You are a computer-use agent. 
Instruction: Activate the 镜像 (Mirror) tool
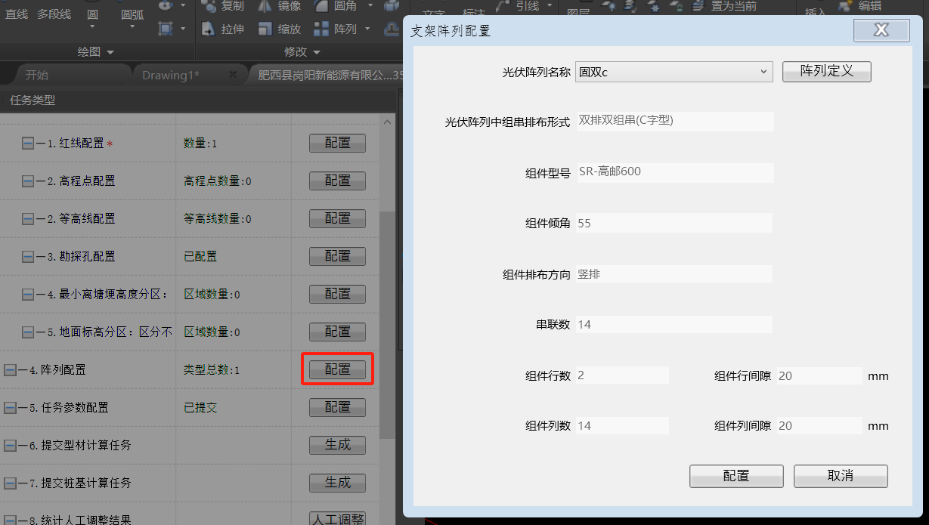pyautogui.click(x=265, y=6)
